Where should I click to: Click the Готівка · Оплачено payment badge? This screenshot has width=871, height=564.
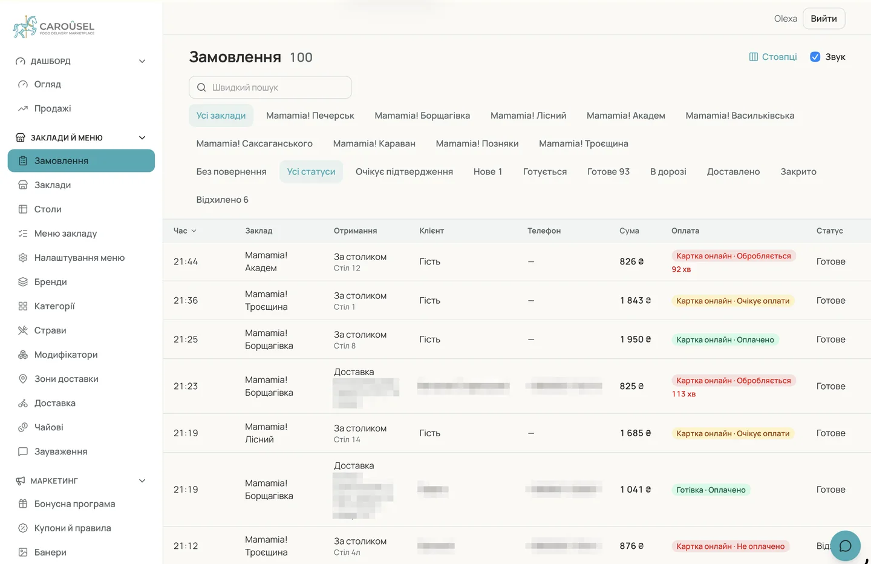(x=711, y=490)
